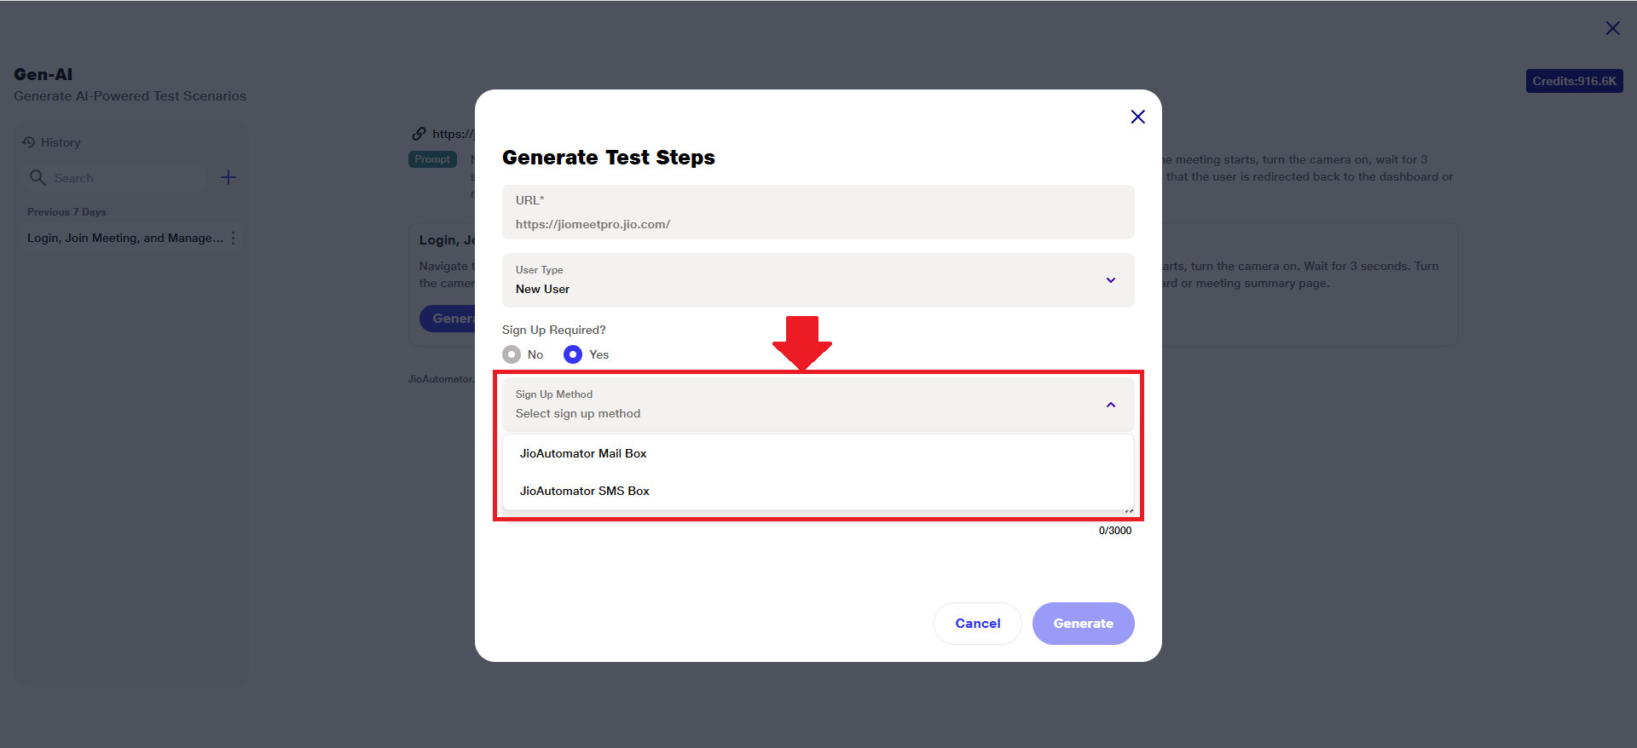Collapse the Sign Up Method dropdown chevron
The image size is (1637, 748).
click(1111, 405)
